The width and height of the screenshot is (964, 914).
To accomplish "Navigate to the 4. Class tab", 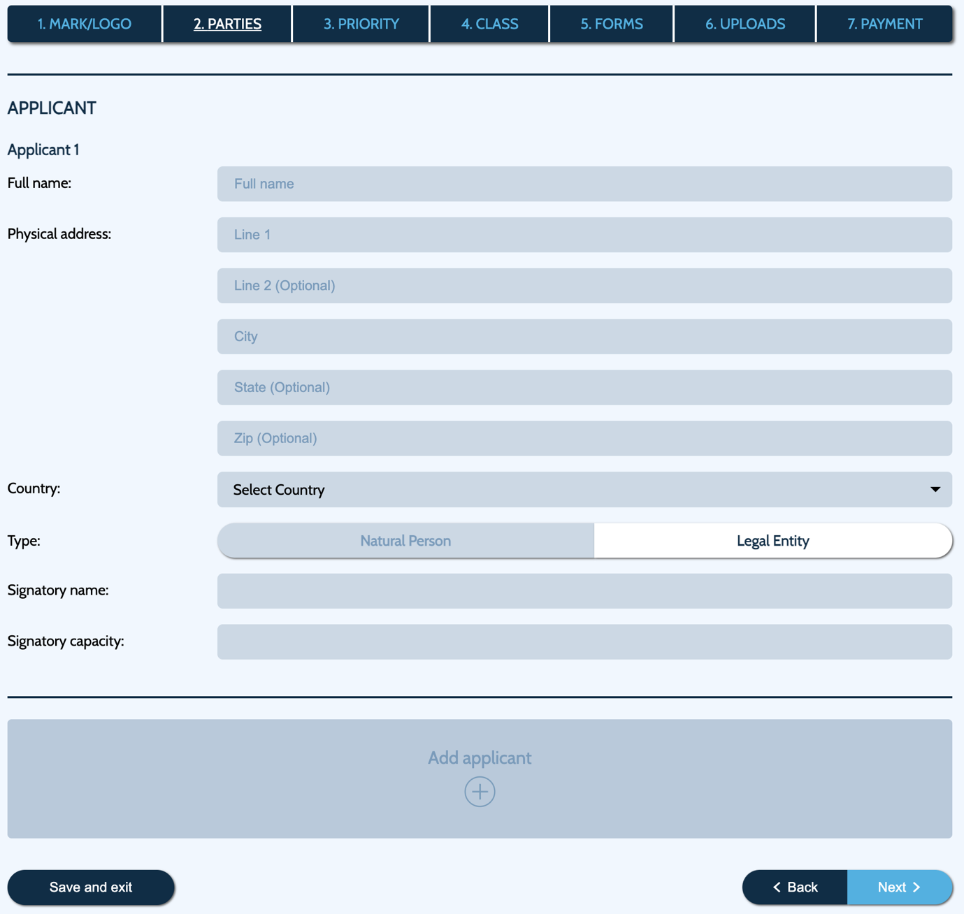I will coord(489,24).
